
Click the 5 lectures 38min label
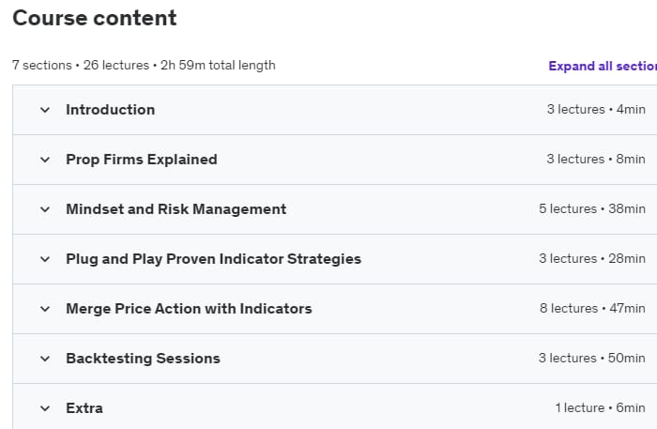pyautogui.click(x=592, y=208)
